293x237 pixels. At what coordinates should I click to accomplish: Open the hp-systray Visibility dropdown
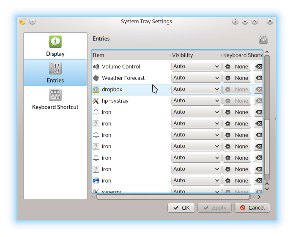[x=196, y=101]
